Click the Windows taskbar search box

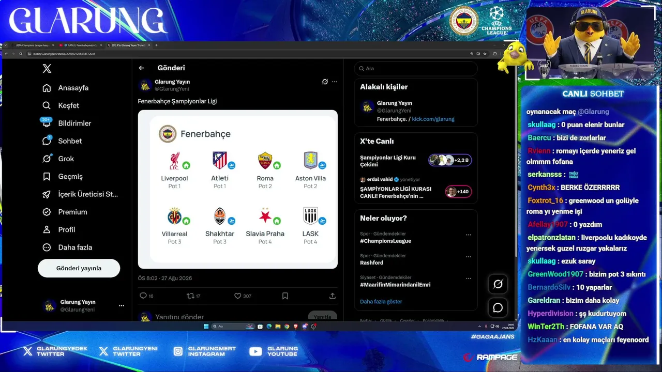click(x=233, y=327)
